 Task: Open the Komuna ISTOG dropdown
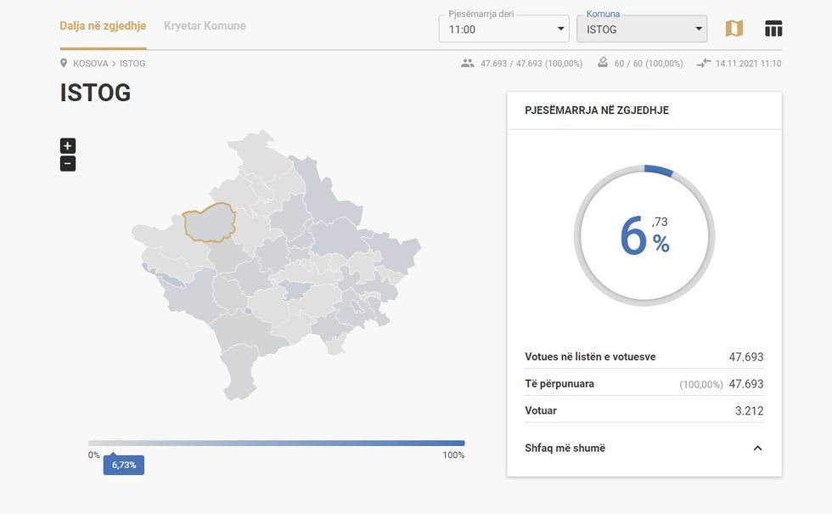[x=641, y=29]
